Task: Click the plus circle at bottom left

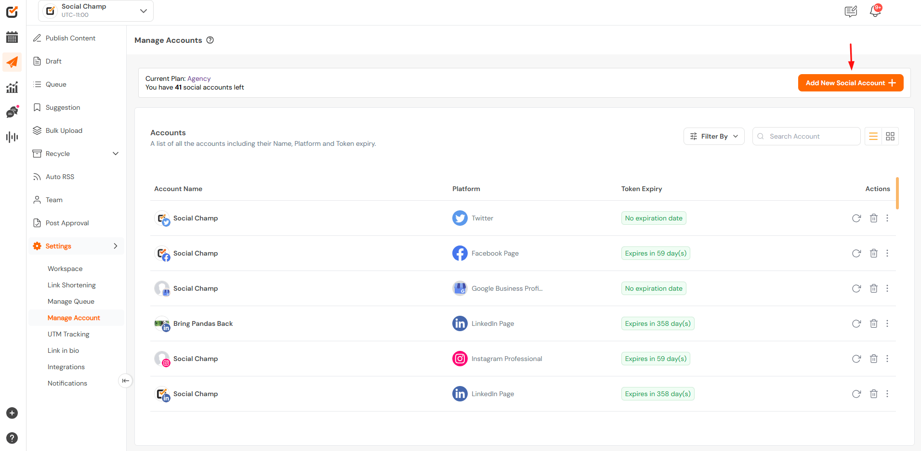Action: [12, 413]
